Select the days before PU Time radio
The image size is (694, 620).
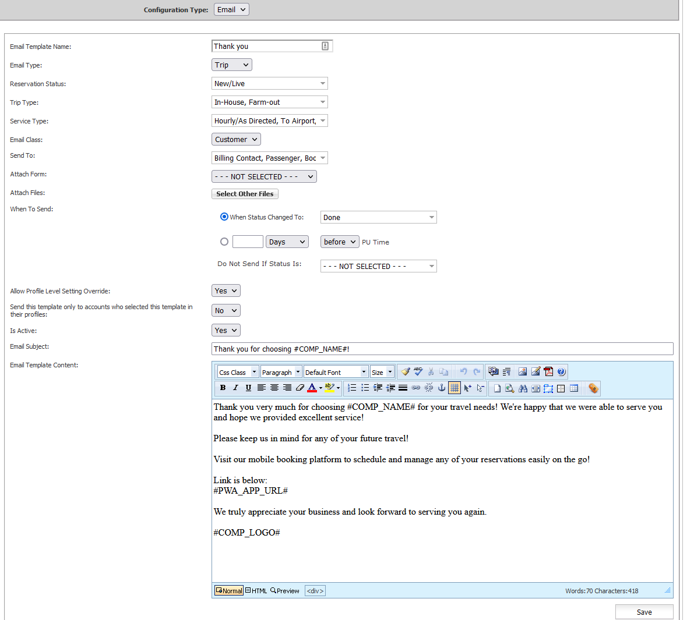point(224,242)
